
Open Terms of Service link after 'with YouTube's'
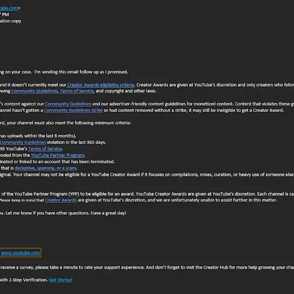pyautogui.click(x=45, y=149)
